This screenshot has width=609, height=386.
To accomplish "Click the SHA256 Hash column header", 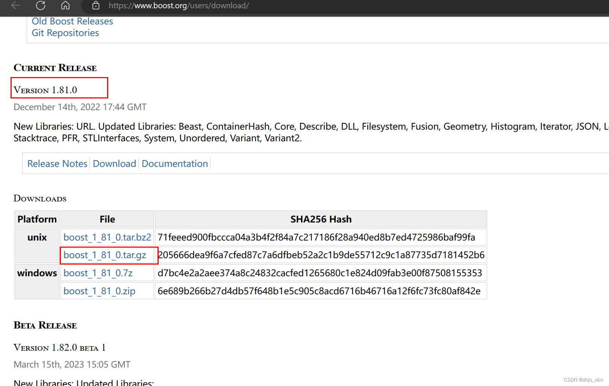I will (321, 219).
